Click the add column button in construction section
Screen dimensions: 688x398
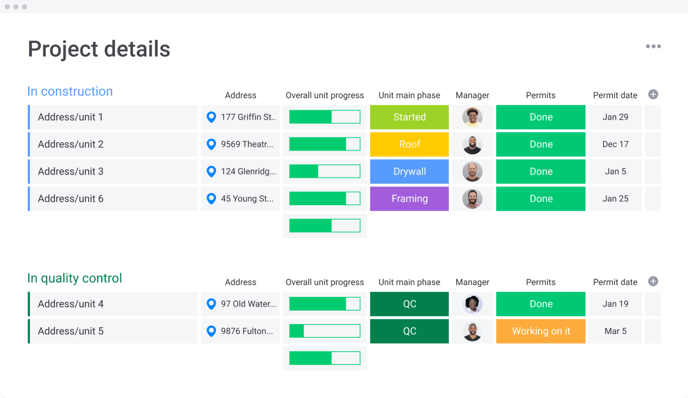pos(653,94)
